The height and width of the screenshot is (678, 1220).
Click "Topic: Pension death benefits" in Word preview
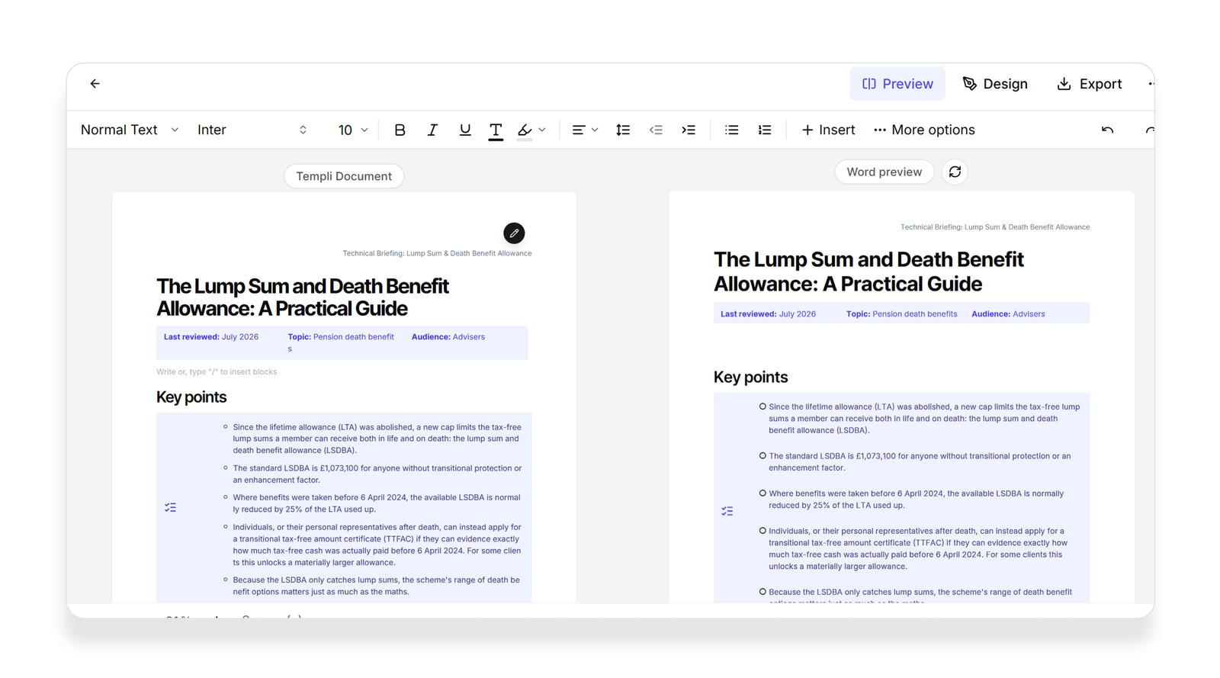pos(901,314)
